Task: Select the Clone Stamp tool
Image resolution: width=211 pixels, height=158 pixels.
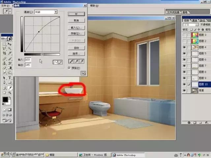Action: pyautogui.click(x=4, y=63)
